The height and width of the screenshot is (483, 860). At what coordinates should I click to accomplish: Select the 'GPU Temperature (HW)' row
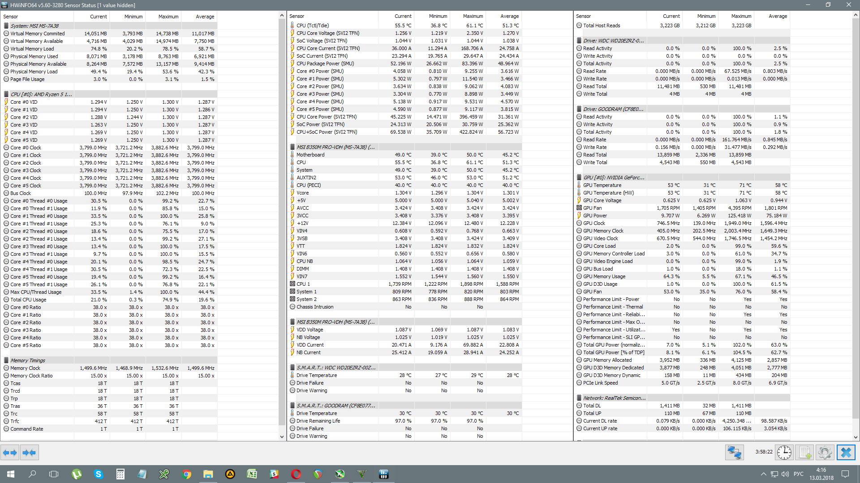(x=683, y=193)
